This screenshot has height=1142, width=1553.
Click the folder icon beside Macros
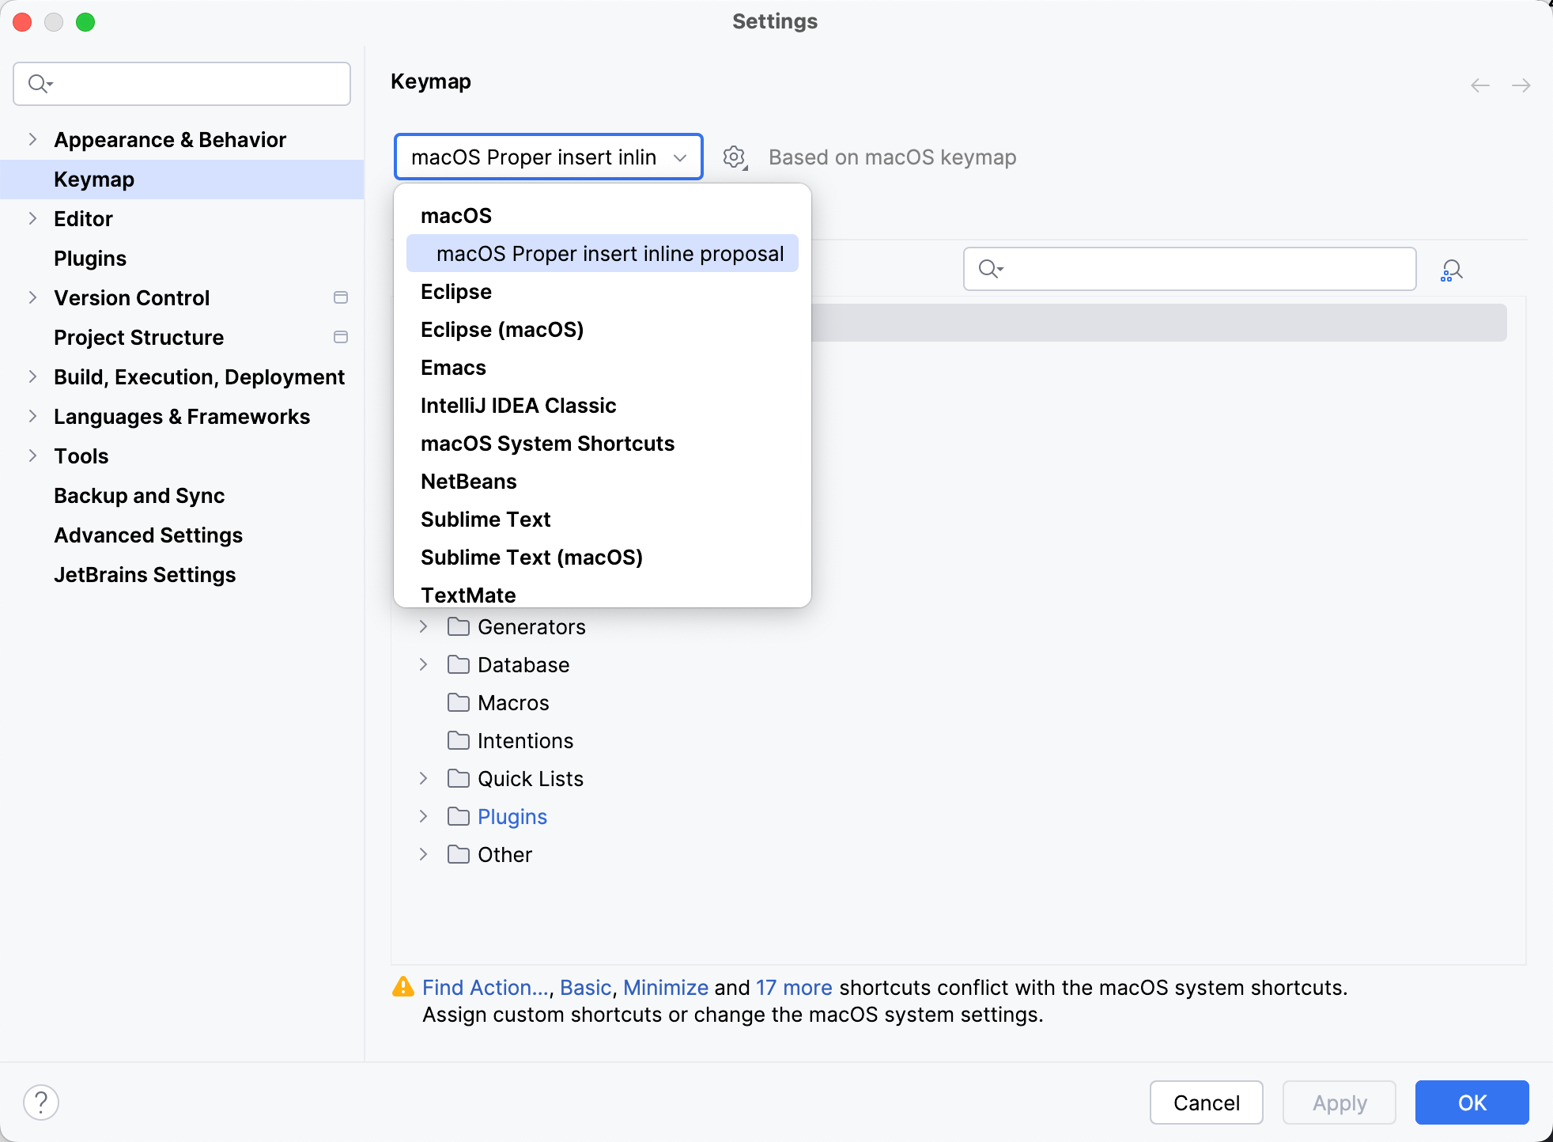[x=459, y=702]
